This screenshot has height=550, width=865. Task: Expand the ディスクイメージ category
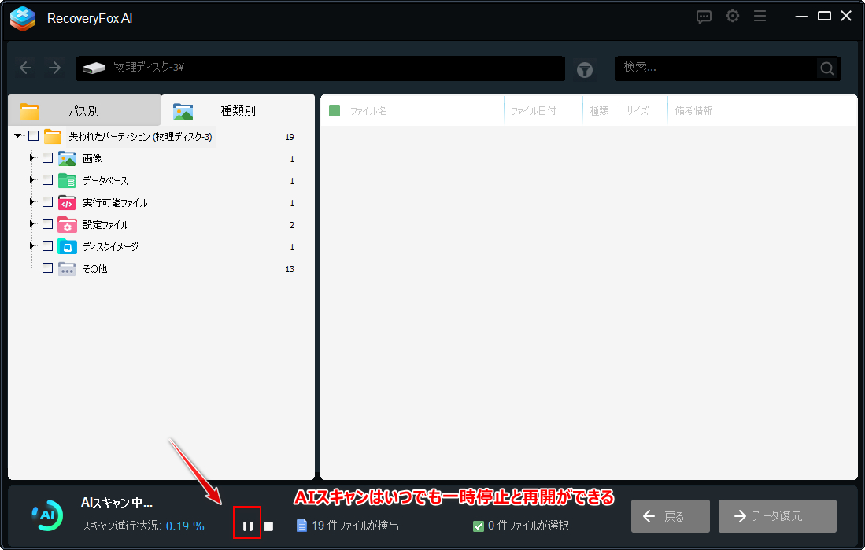(x=32, y=245)
